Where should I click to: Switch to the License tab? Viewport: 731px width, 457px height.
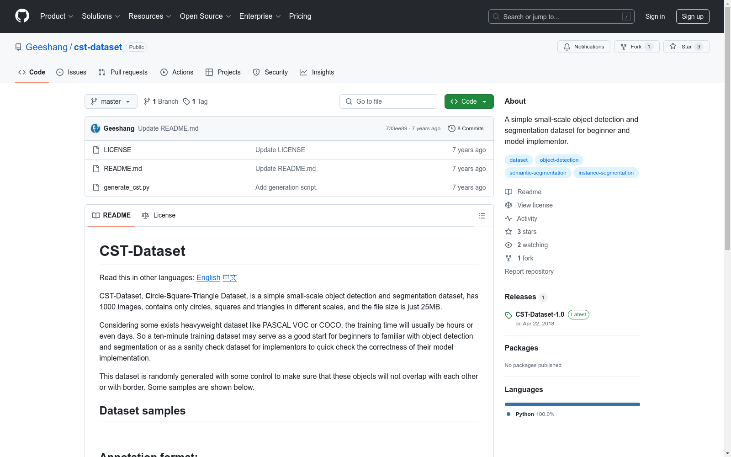159,215
